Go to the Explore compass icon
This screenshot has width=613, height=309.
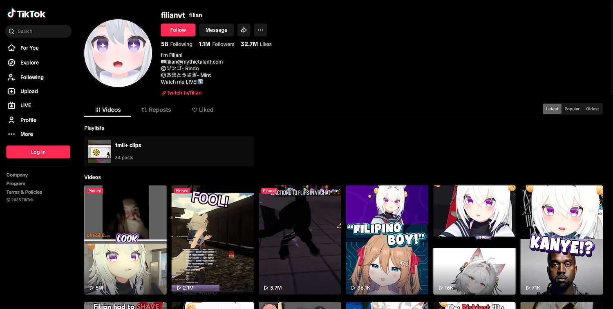click(x=12, y=63)
